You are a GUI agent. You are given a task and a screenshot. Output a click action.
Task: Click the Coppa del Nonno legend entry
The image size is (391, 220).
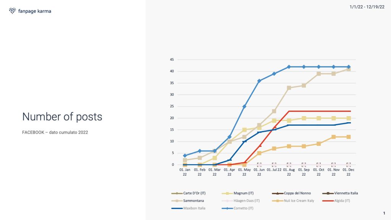point(291,193)
